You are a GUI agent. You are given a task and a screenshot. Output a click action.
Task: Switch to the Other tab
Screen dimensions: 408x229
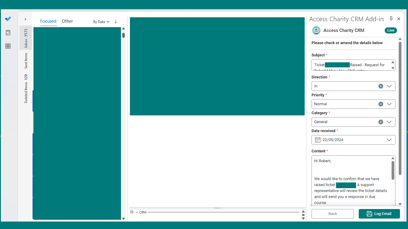tap(67, 21)
